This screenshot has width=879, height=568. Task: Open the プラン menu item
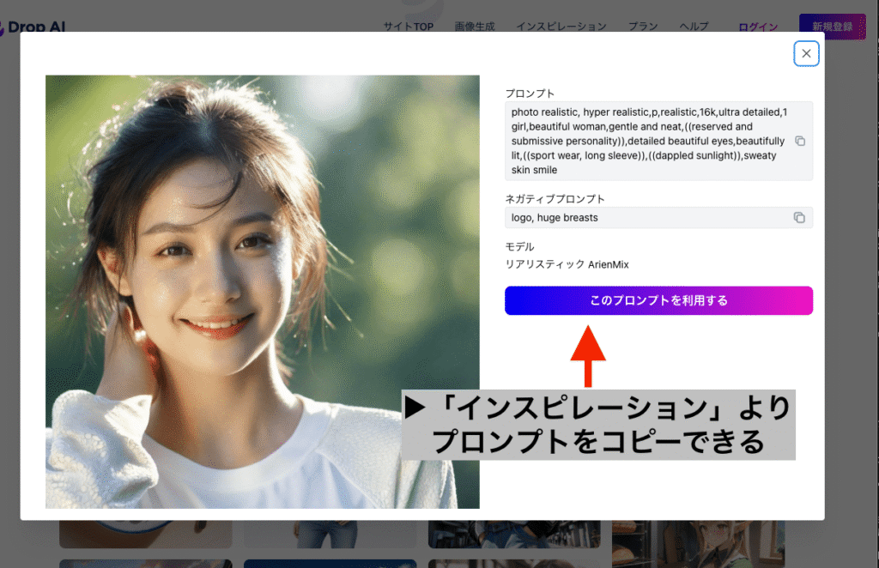coord(642,27)
